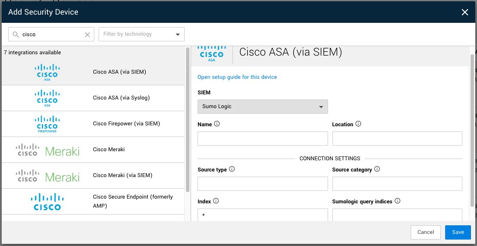Click the Cisco ASA (via SIEM) title heading
Viewport: 477px width, 246px height.
(x=291, y=53)
